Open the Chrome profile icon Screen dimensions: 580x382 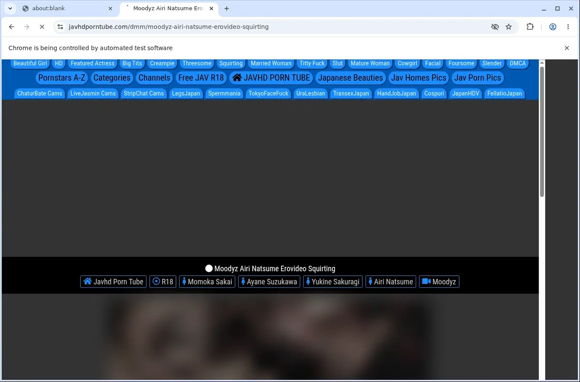pos(552,27)
